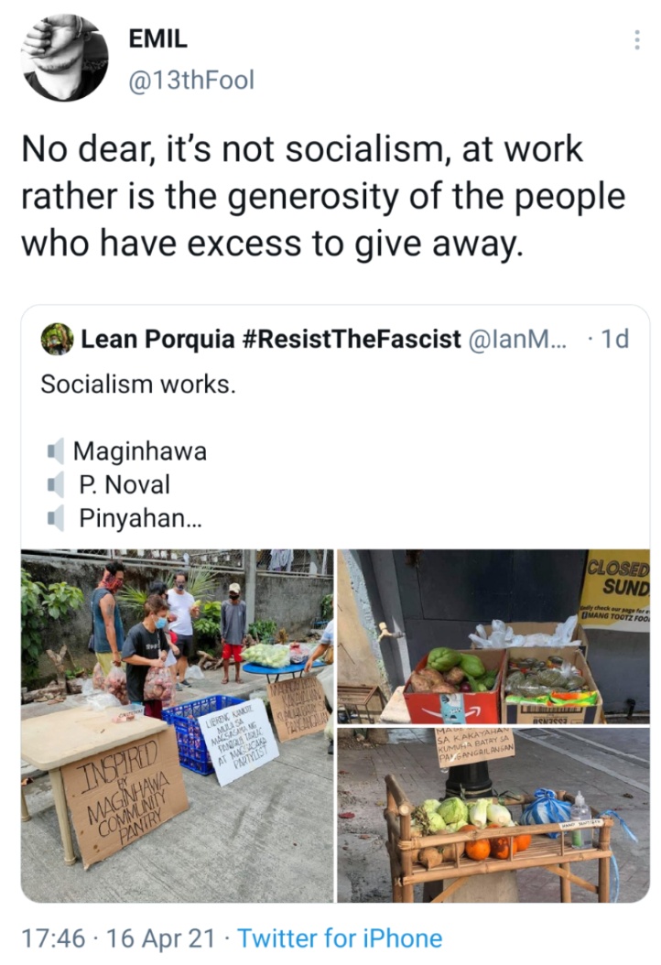Select the main tweet text about generosity
This screenshot has width=661, height=965.
pos(324,197)
